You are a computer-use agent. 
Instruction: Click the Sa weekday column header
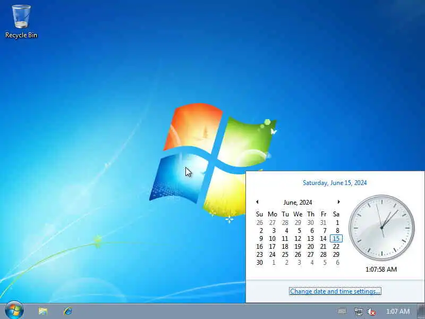click(336, 214)
